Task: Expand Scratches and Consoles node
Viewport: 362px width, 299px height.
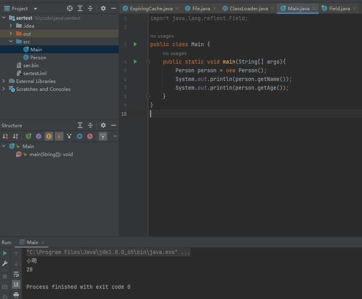Action: tap(4, 89)
